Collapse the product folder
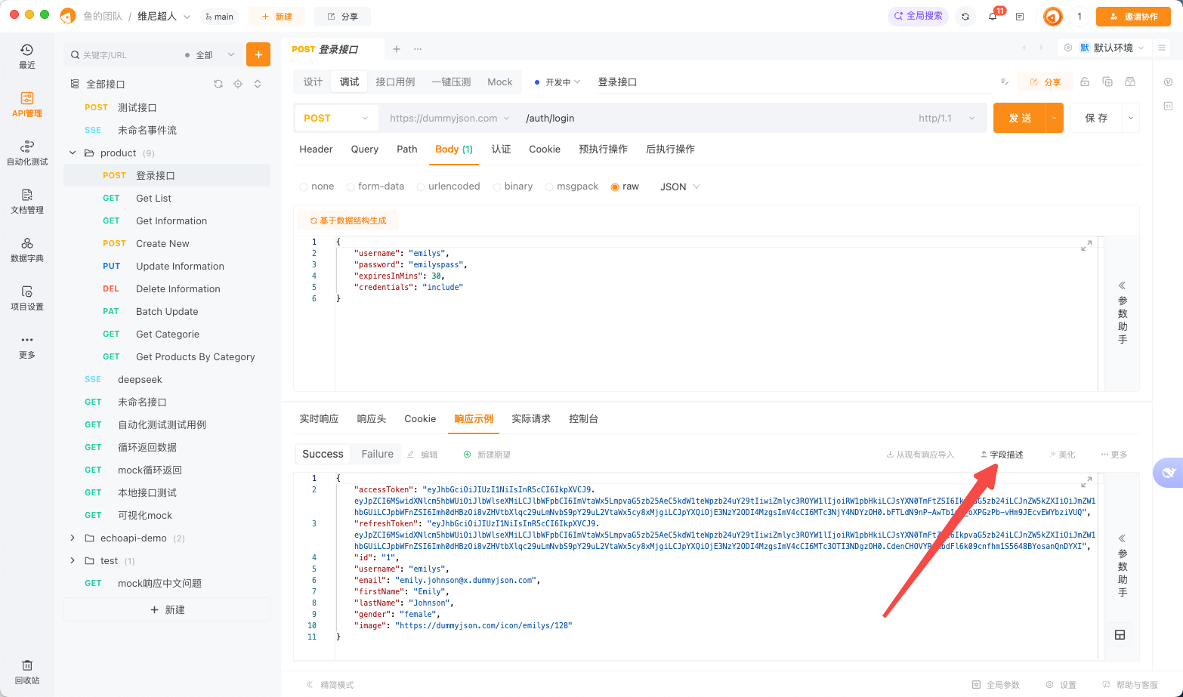 (73, 153)
